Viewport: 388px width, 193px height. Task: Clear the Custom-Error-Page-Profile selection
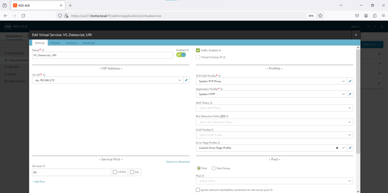click(337, 148)
